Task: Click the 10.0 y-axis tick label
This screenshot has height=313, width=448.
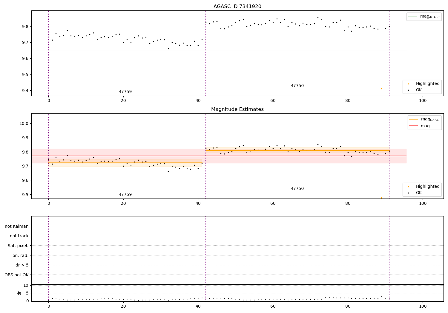Action: 24,123
